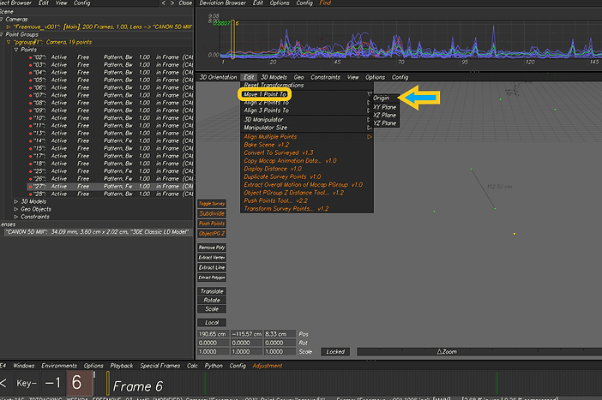Click the Extract Polygon button
The height and width of the screenshot is (400, 602).
(x=212, y=278)
